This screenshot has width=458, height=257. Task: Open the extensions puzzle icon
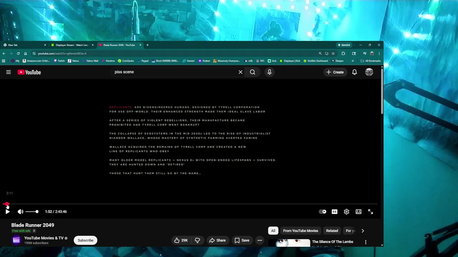(343, 54)
